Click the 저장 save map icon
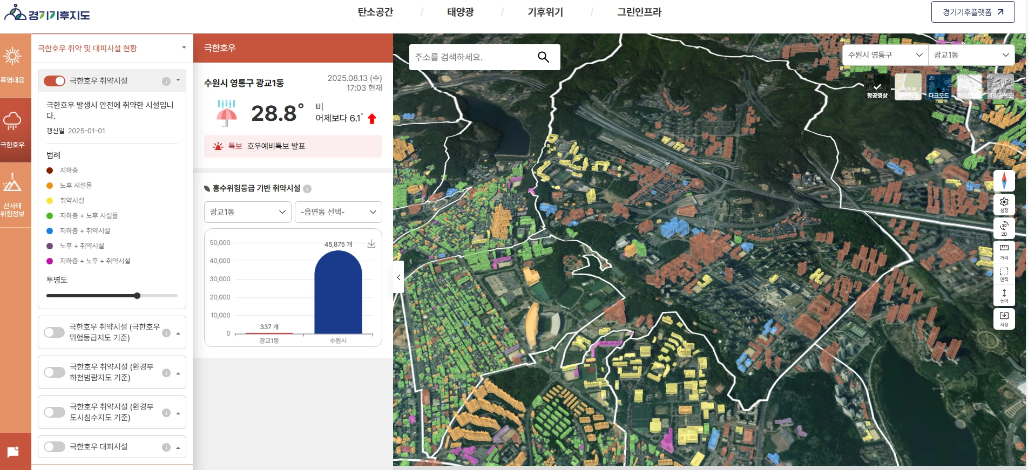This screenshot has width=1028, height=470. [1004, 318]
